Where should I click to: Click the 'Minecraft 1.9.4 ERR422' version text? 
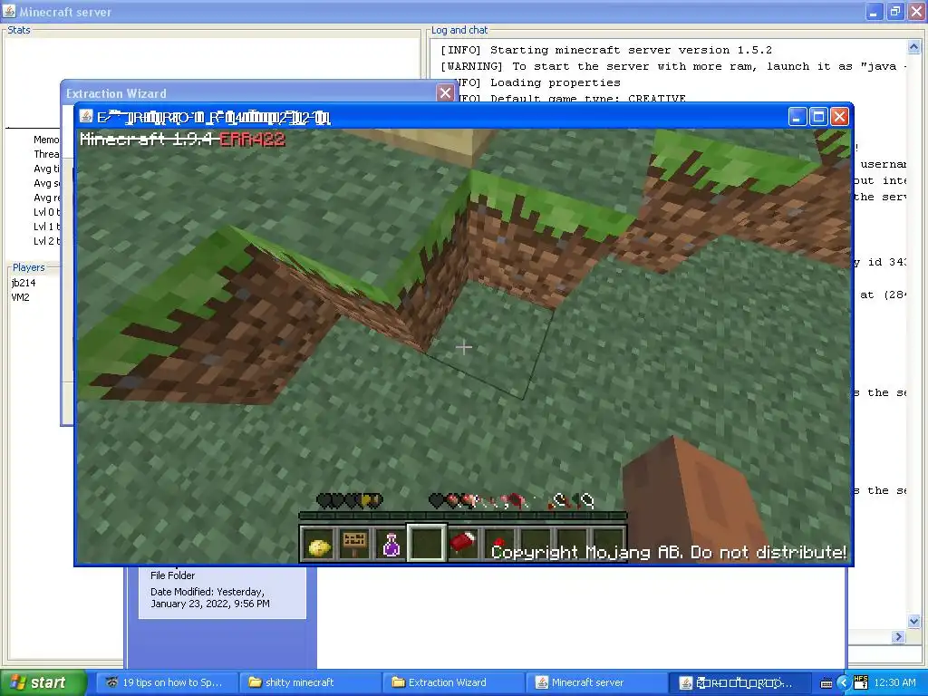(182, 139)
